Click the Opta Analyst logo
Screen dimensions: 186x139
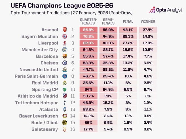coord(166,10)
